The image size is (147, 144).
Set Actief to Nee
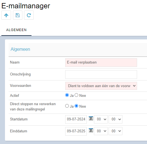pyautogui.click(x=77, y=95)
